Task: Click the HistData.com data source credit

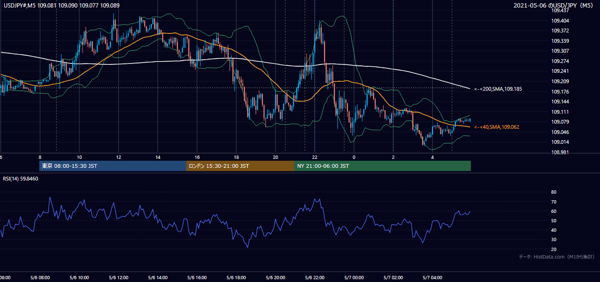Action: [556, 257]
